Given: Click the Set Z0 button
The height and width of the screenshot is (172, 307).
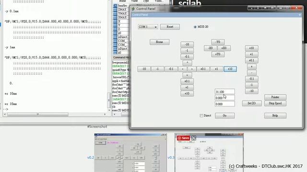Looking at the screenshot, I should tap(252, 103).
